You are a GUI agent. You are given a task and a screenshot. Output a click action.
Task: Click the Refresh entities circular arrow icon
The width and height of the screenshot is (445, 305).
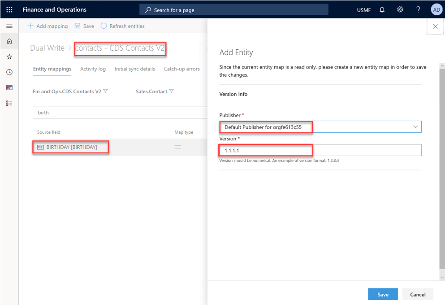pos(104,26)
